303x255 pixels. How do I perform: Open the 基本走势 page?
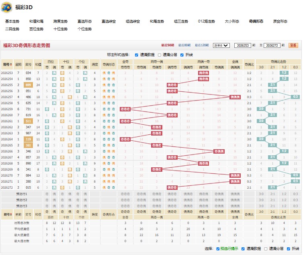pos(12,21)
